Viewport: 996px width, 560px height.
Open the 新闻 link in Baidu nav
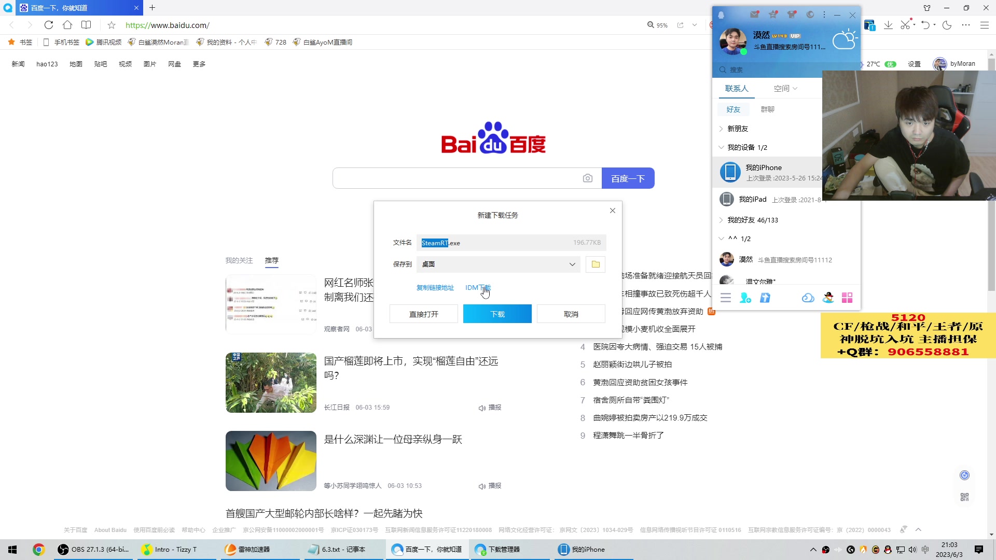[x=18, y=64]
